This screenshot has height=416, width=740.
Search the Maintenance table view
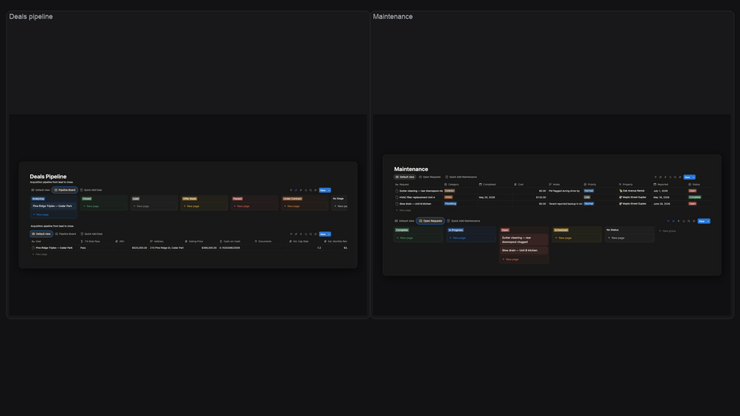click(675, 177)
